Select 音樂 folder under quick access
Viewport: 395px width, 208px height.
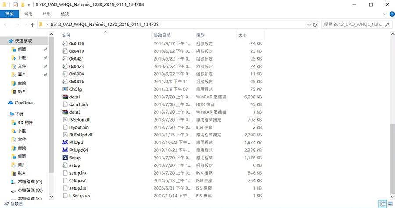[x=22, y=83]
